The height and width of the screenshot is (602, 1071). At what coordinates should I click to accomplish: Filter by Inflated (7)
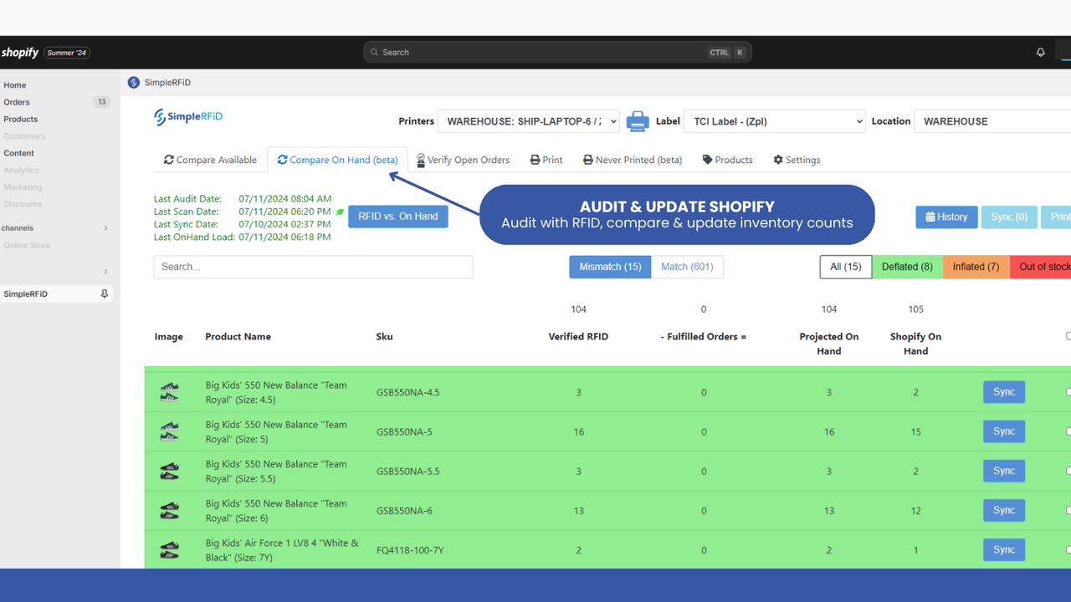click(x=976, y=267)
